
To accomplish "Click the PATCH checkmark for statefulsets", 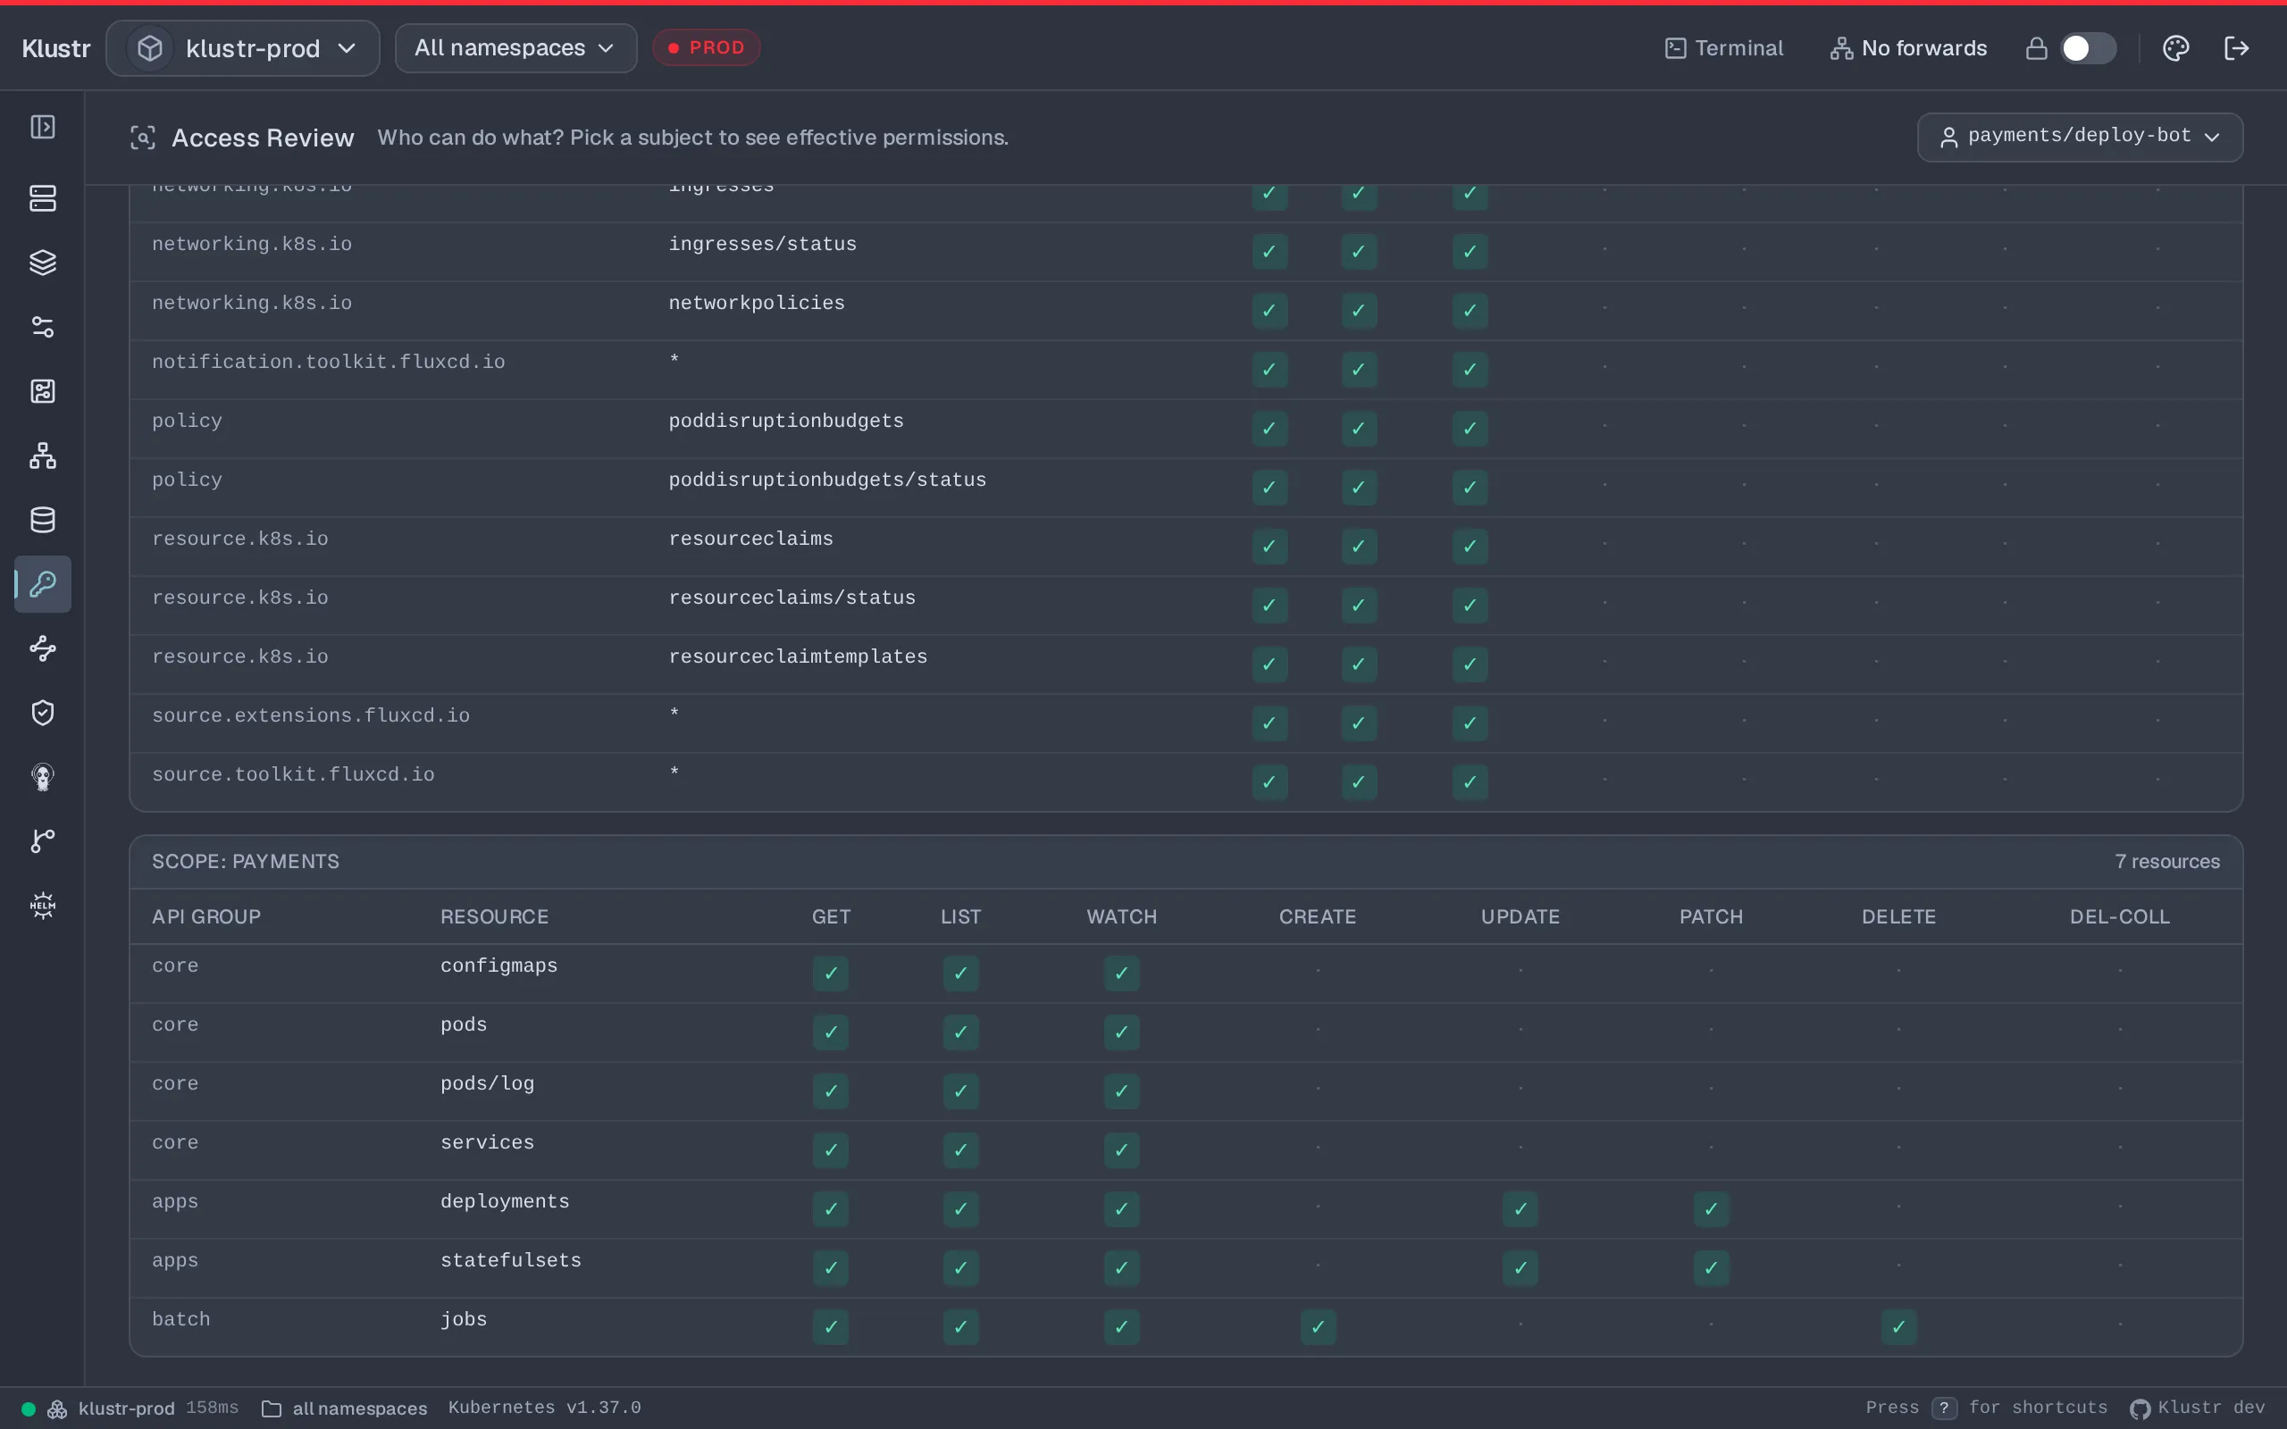I will pos(1711,1267).
